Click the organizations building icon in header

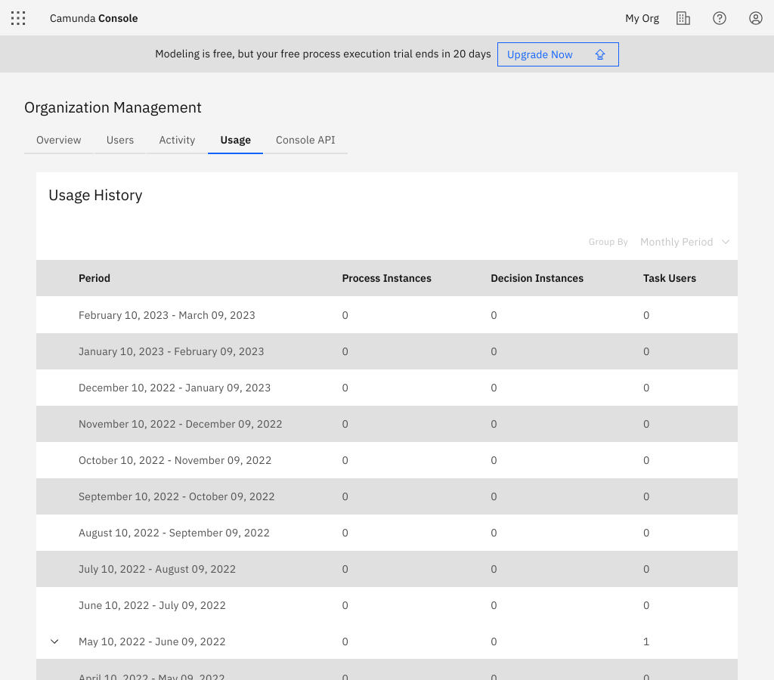683,17
